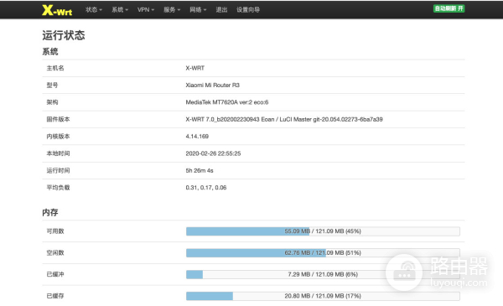
Task: Click the 运行时间 row label
Action: coord(58,170)
